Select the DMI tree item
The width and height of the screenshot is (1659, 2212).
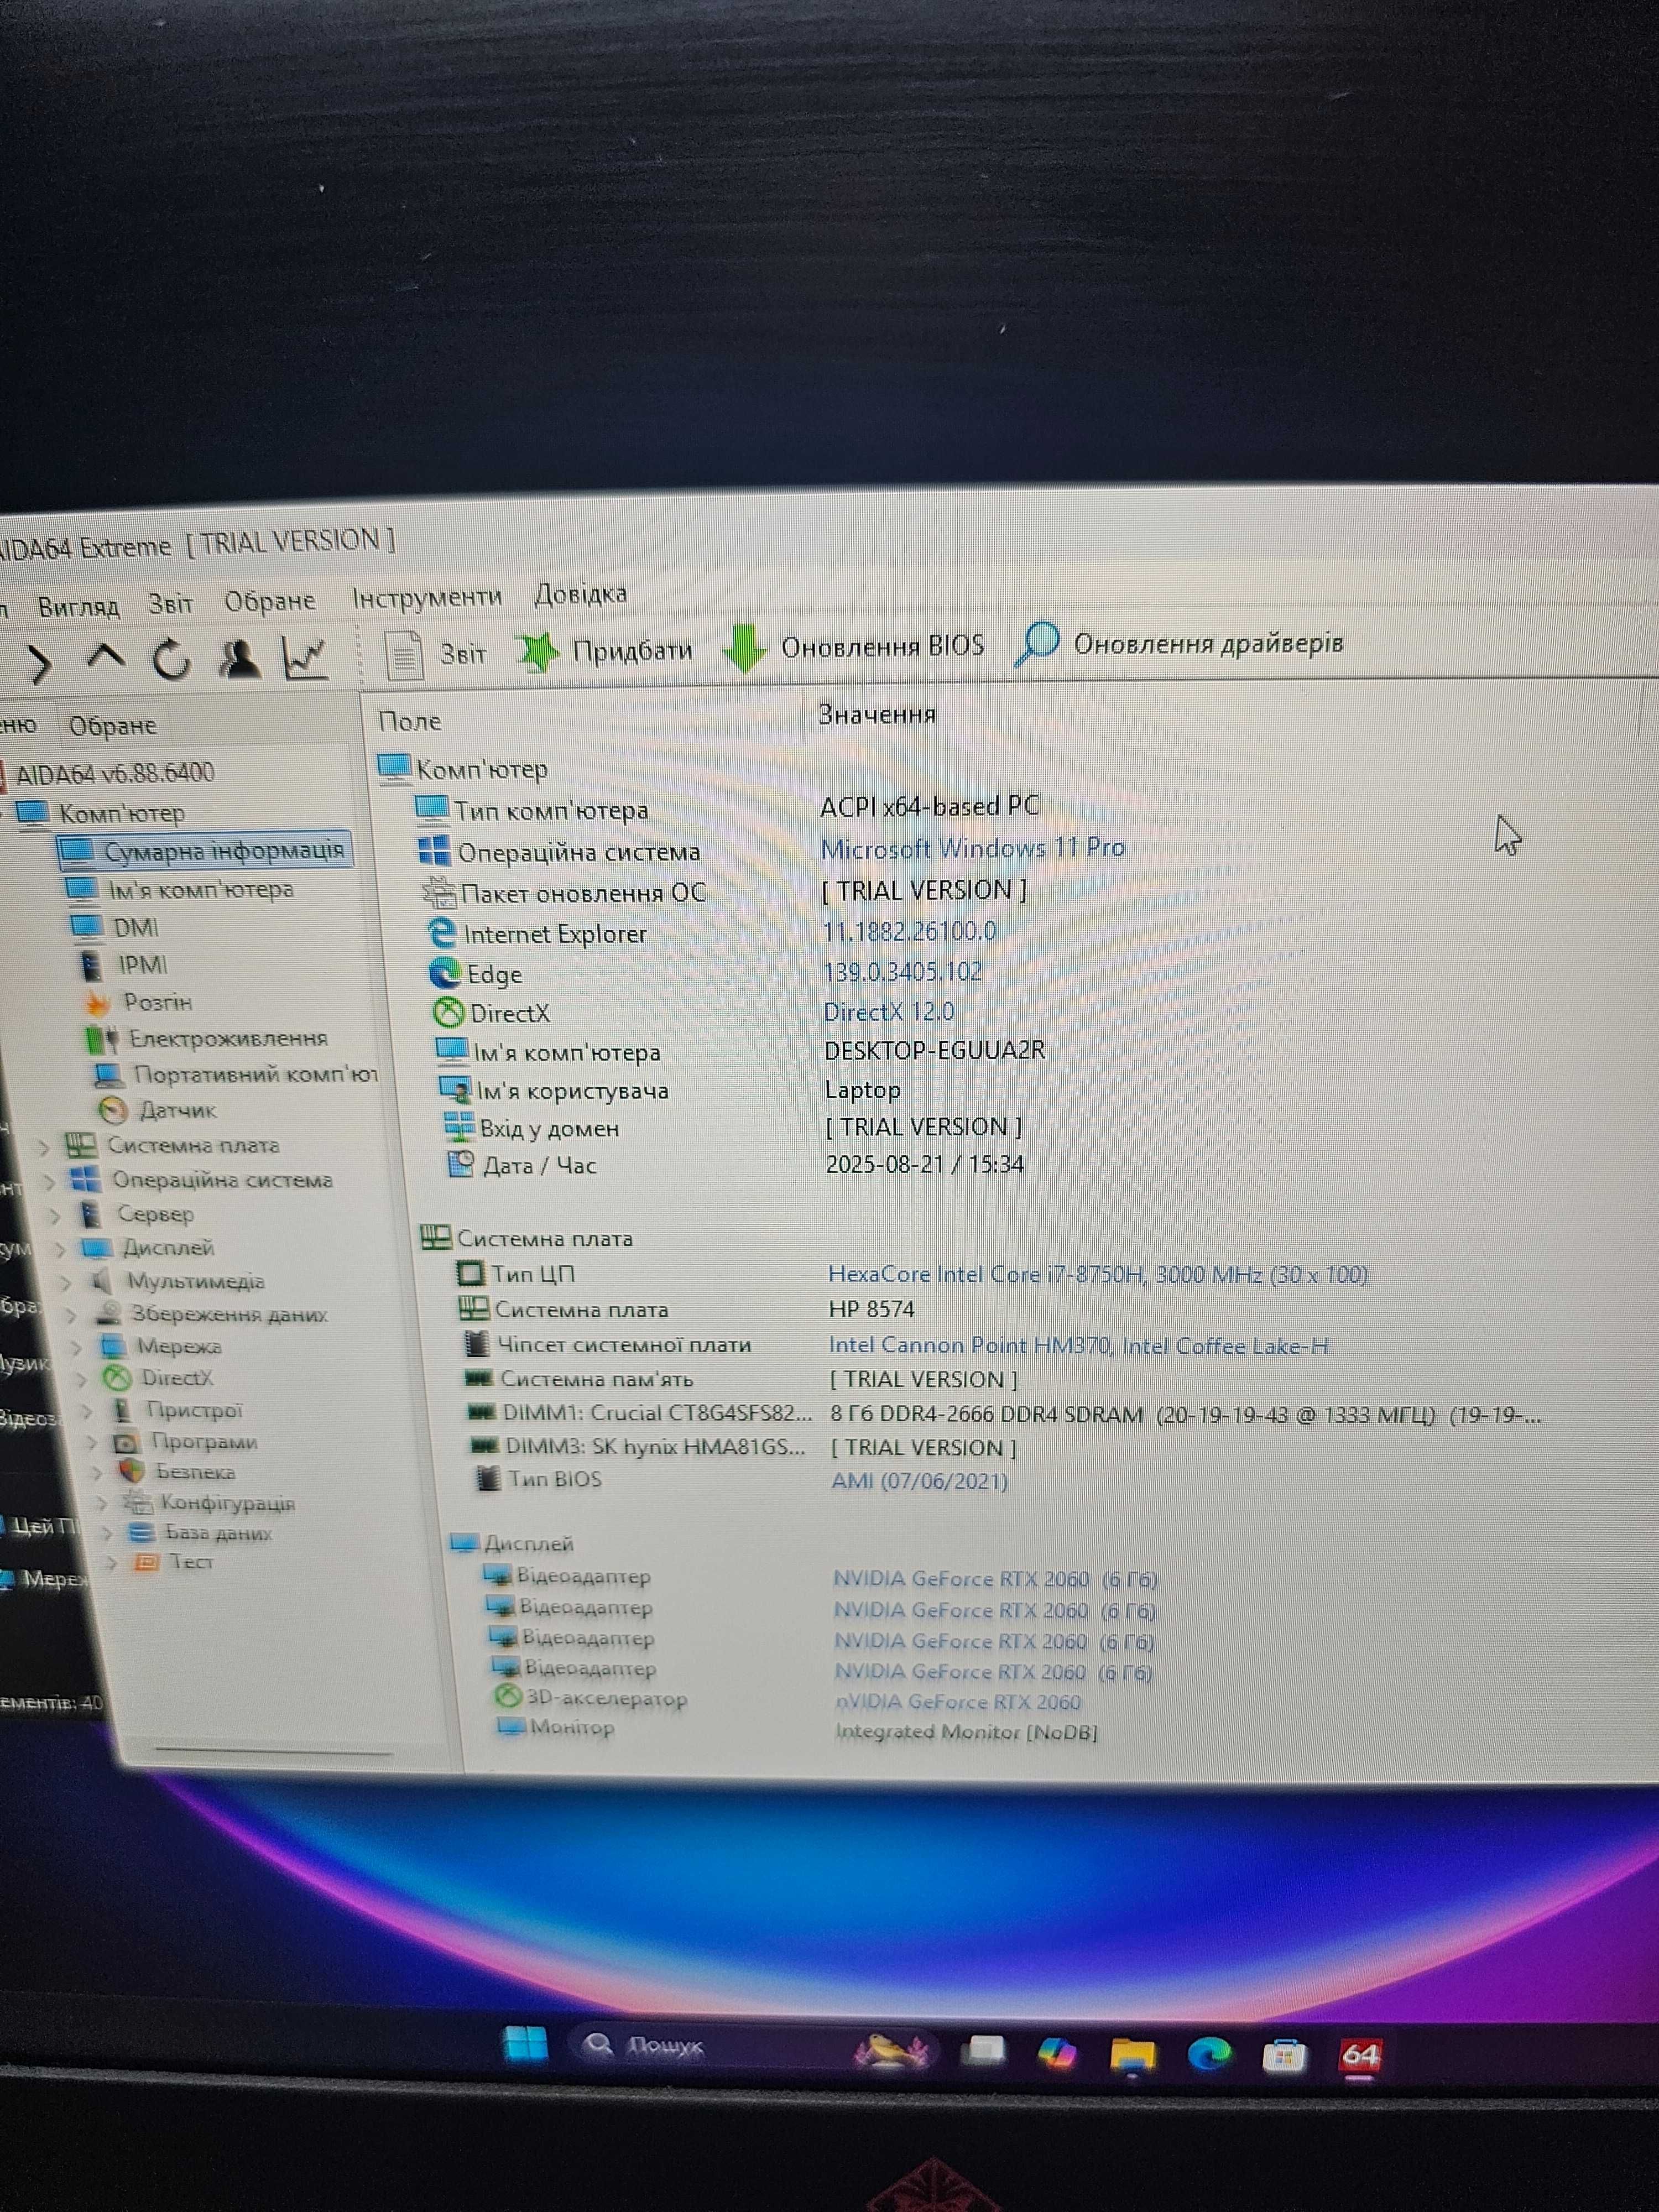point(135,928)
